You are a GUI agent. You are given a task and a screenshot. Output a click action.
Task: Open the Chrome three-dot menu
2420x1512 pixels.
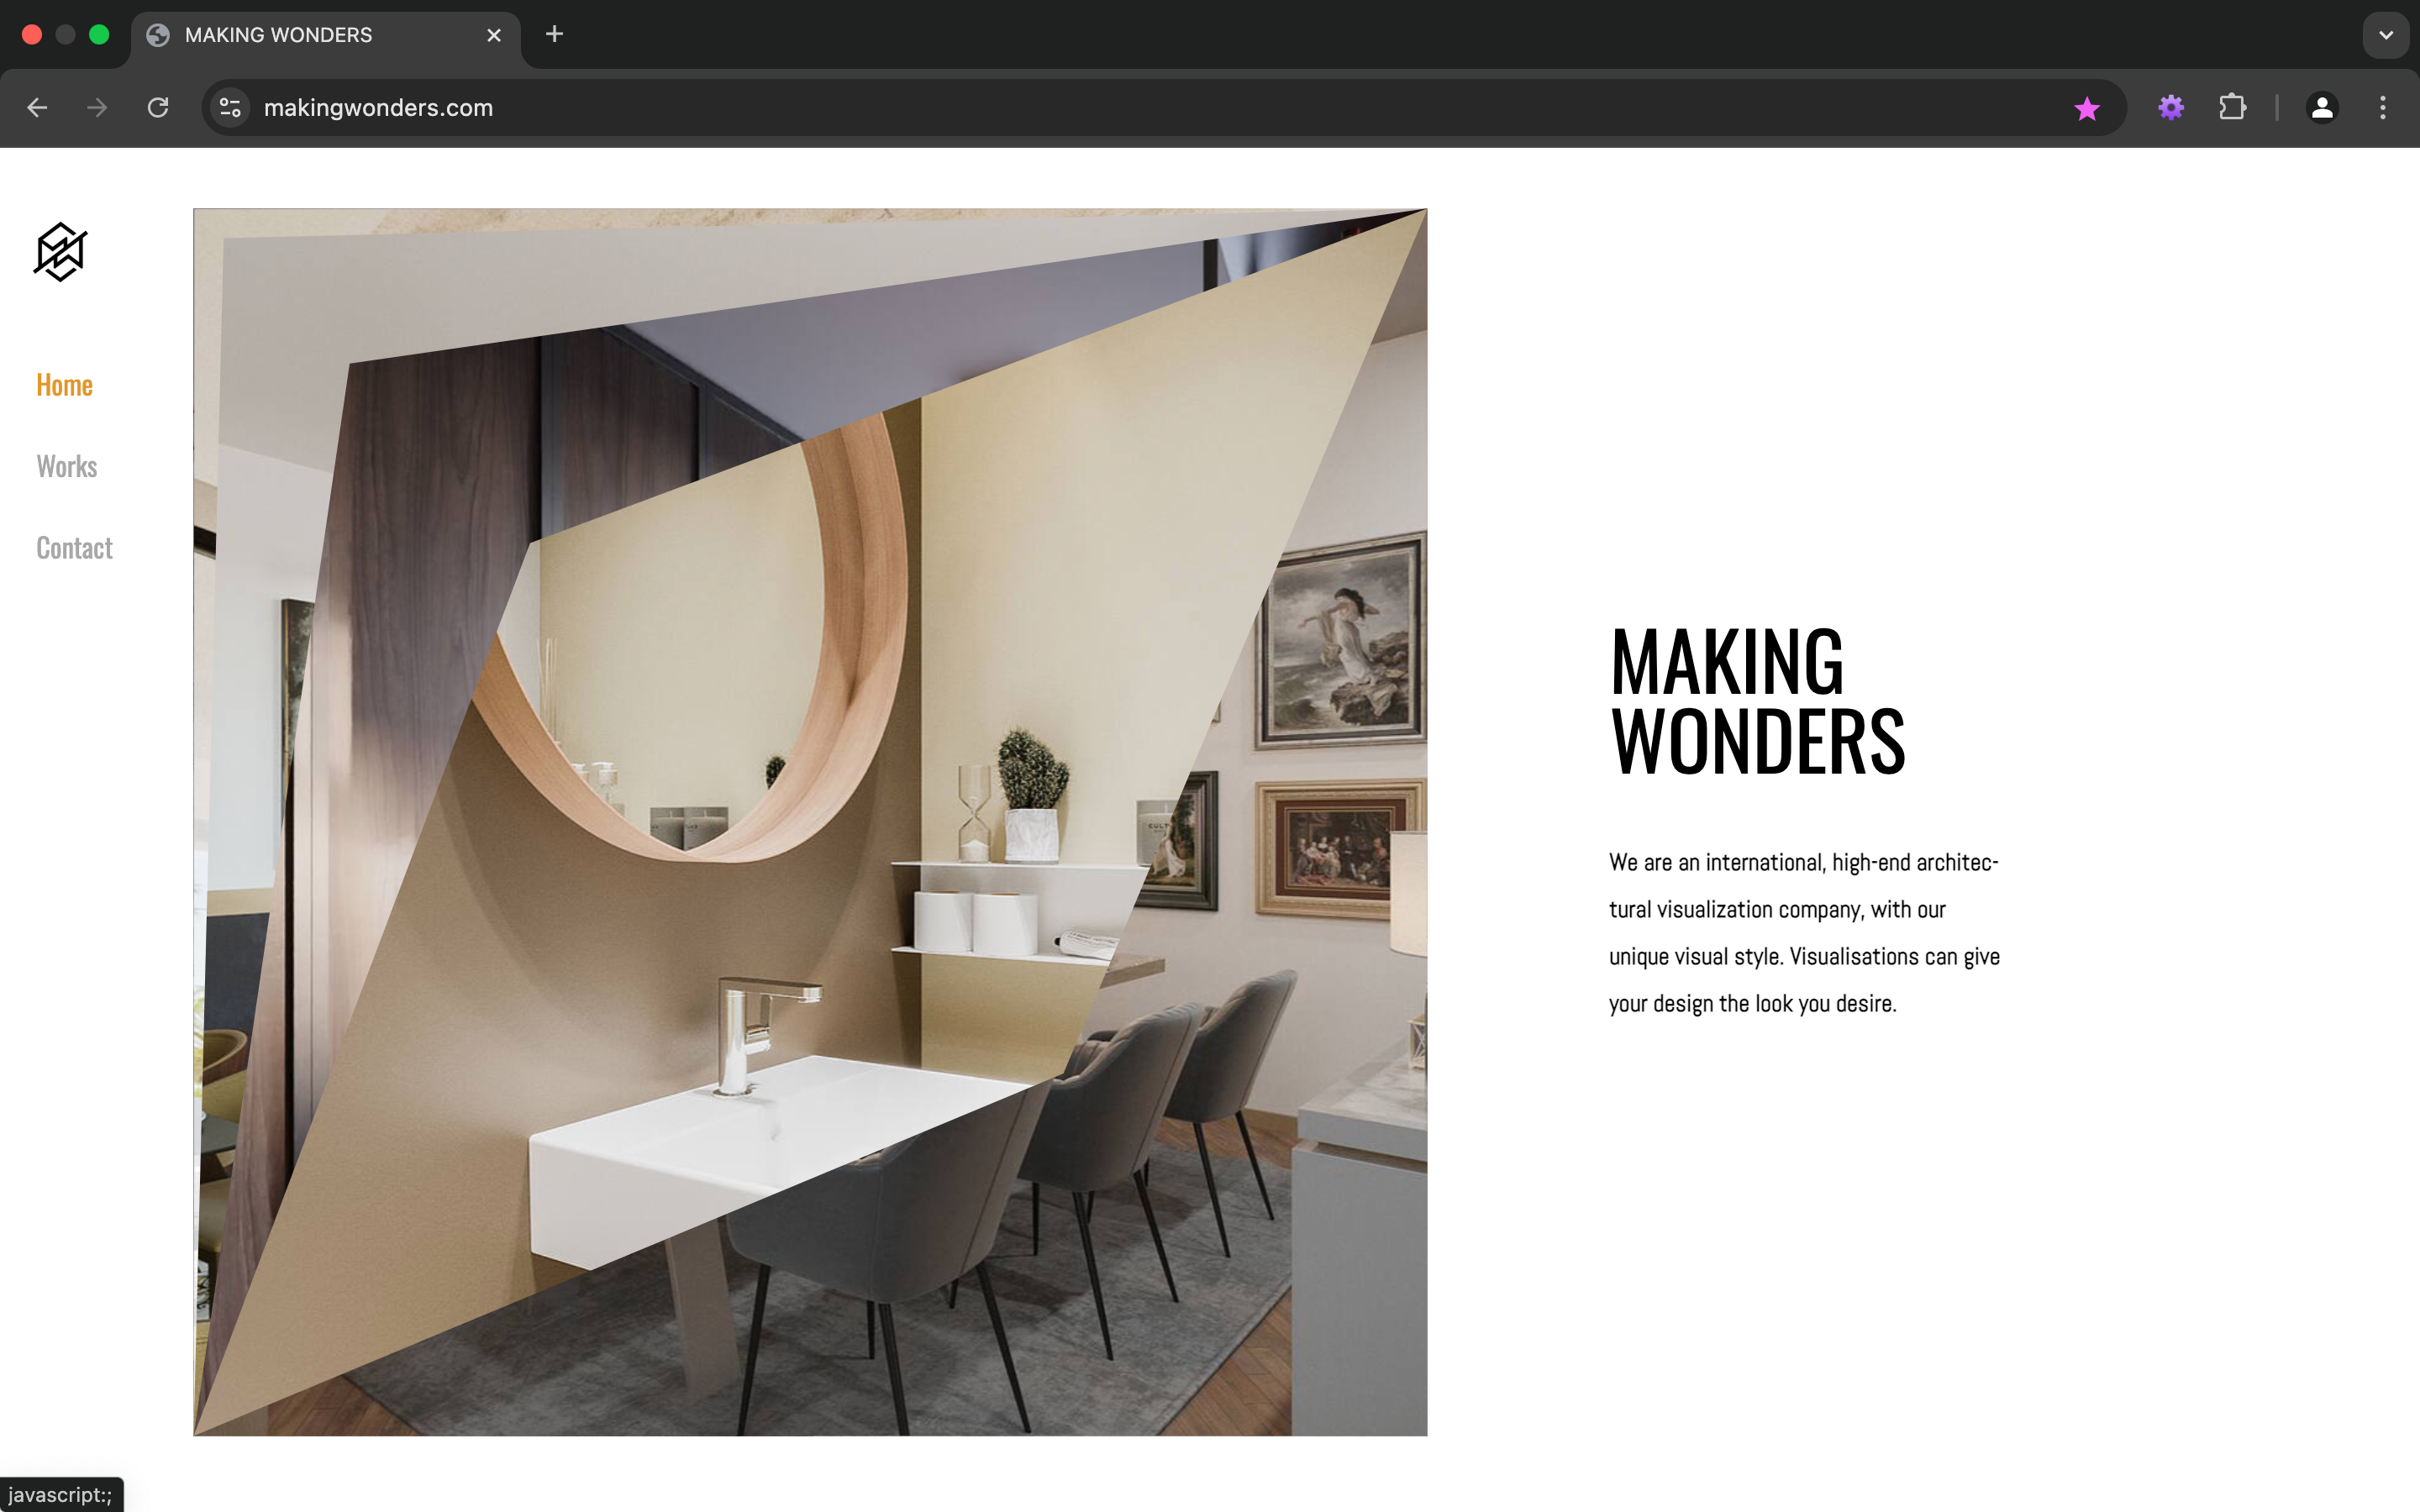click(2383, 108)
